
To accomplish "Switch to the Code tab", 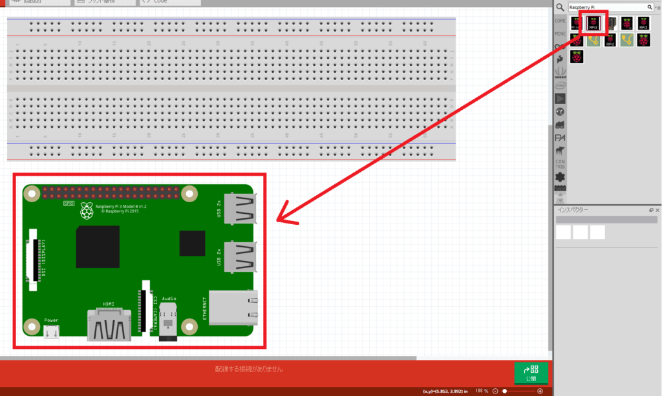I will 170,2.
